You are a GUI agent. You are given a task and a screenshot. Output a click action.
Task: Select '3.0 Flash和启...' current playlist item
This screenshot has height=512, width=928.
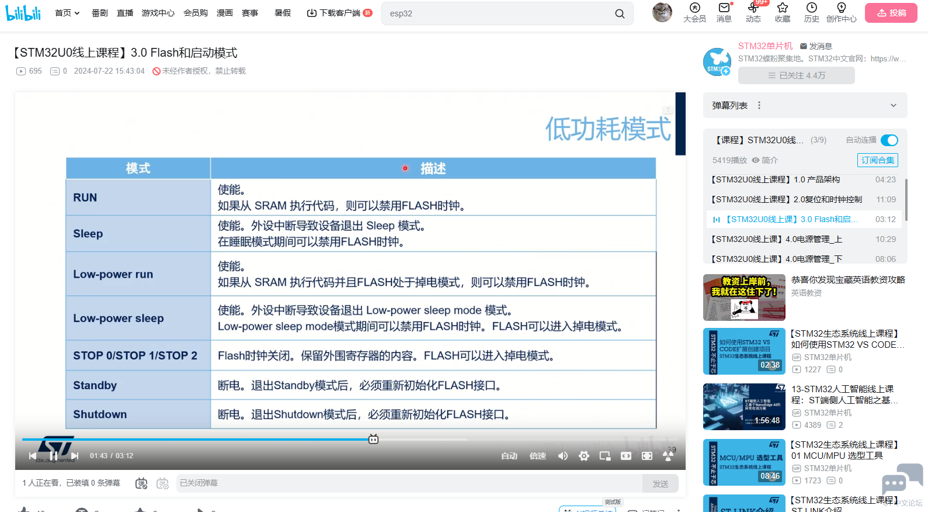[x=803, y=219]
